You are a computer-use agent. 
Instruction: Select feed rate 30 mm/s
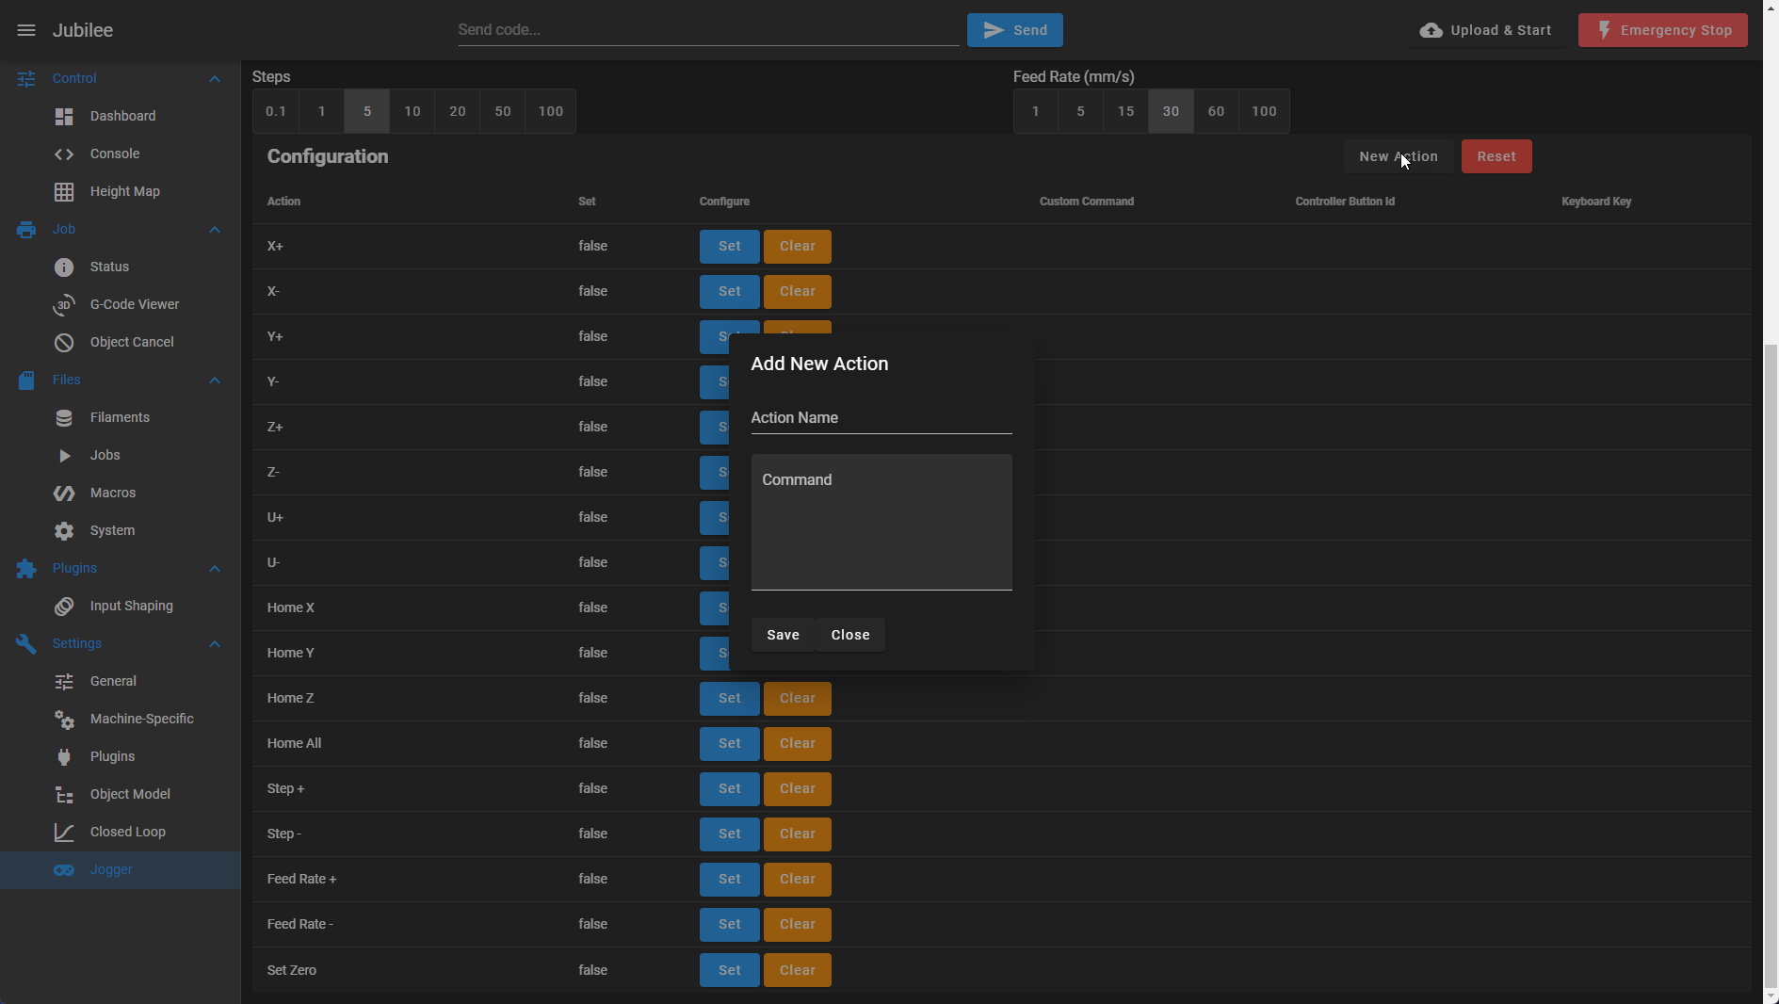click(x=1172, y=111)
